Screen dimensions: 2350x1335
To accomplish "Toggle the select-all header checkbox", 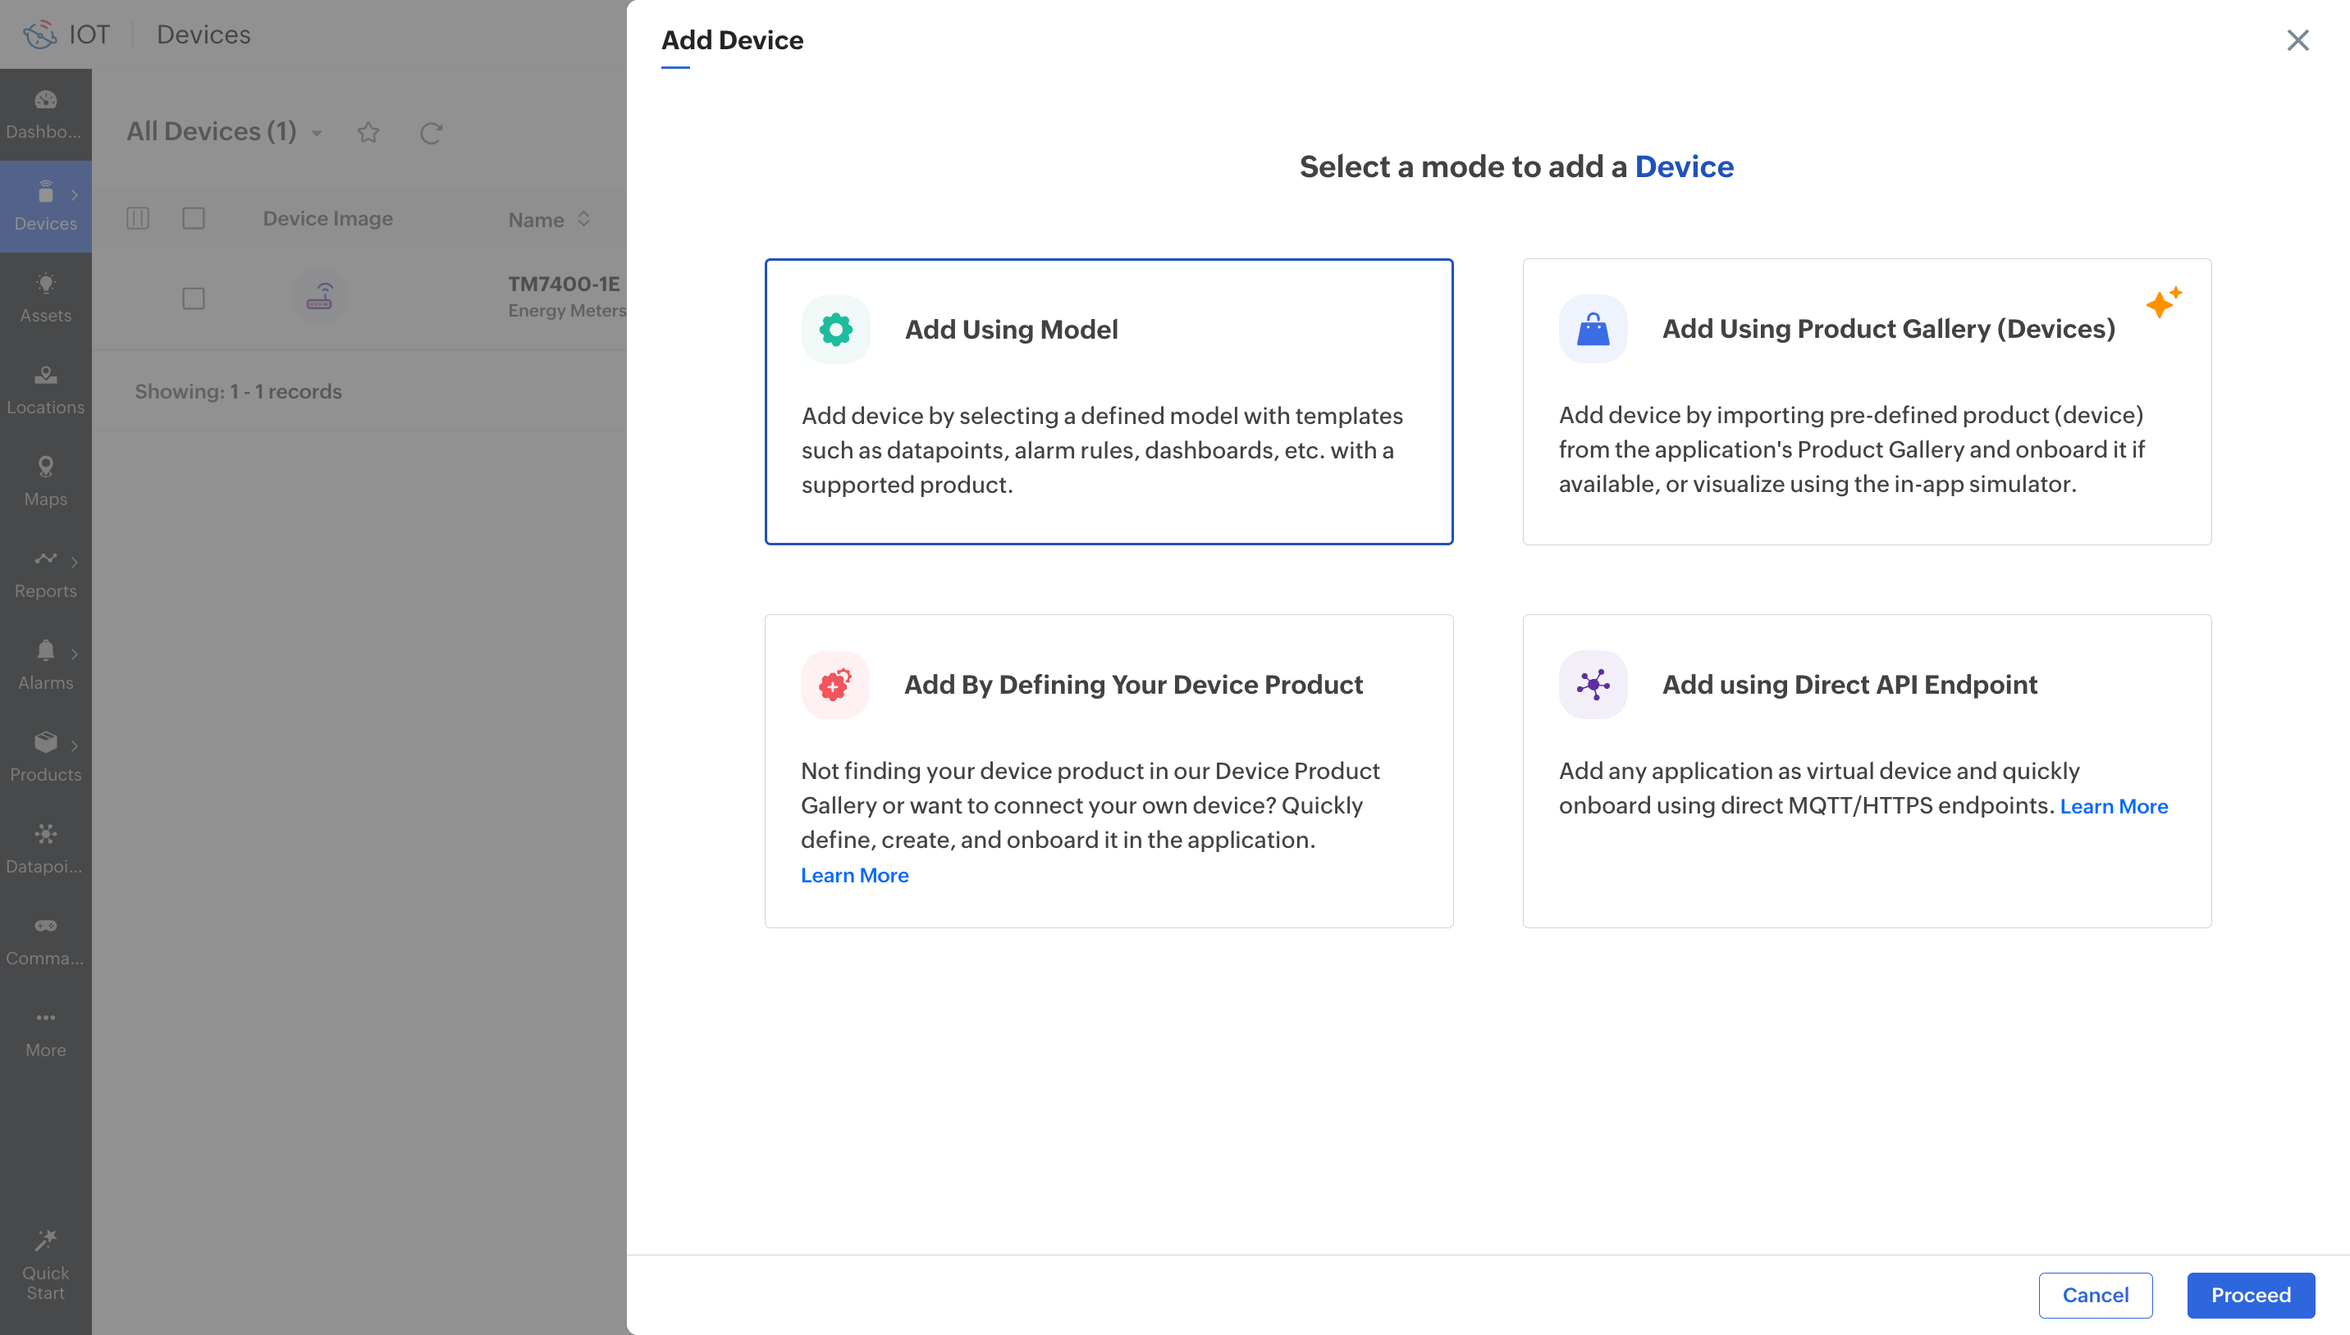I will (x=193, y=218).
